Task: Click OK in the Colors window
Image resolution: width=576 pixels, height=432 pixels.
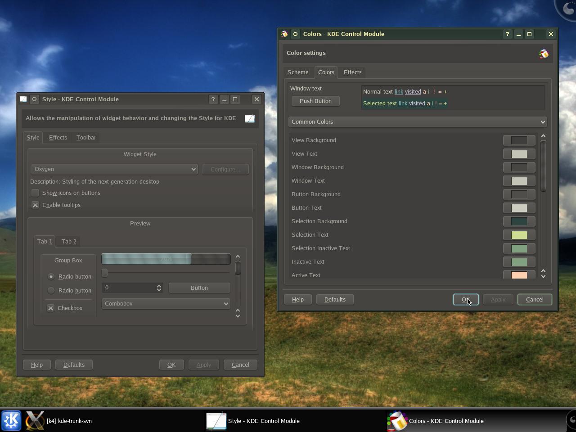Action: tap(466, 299)
